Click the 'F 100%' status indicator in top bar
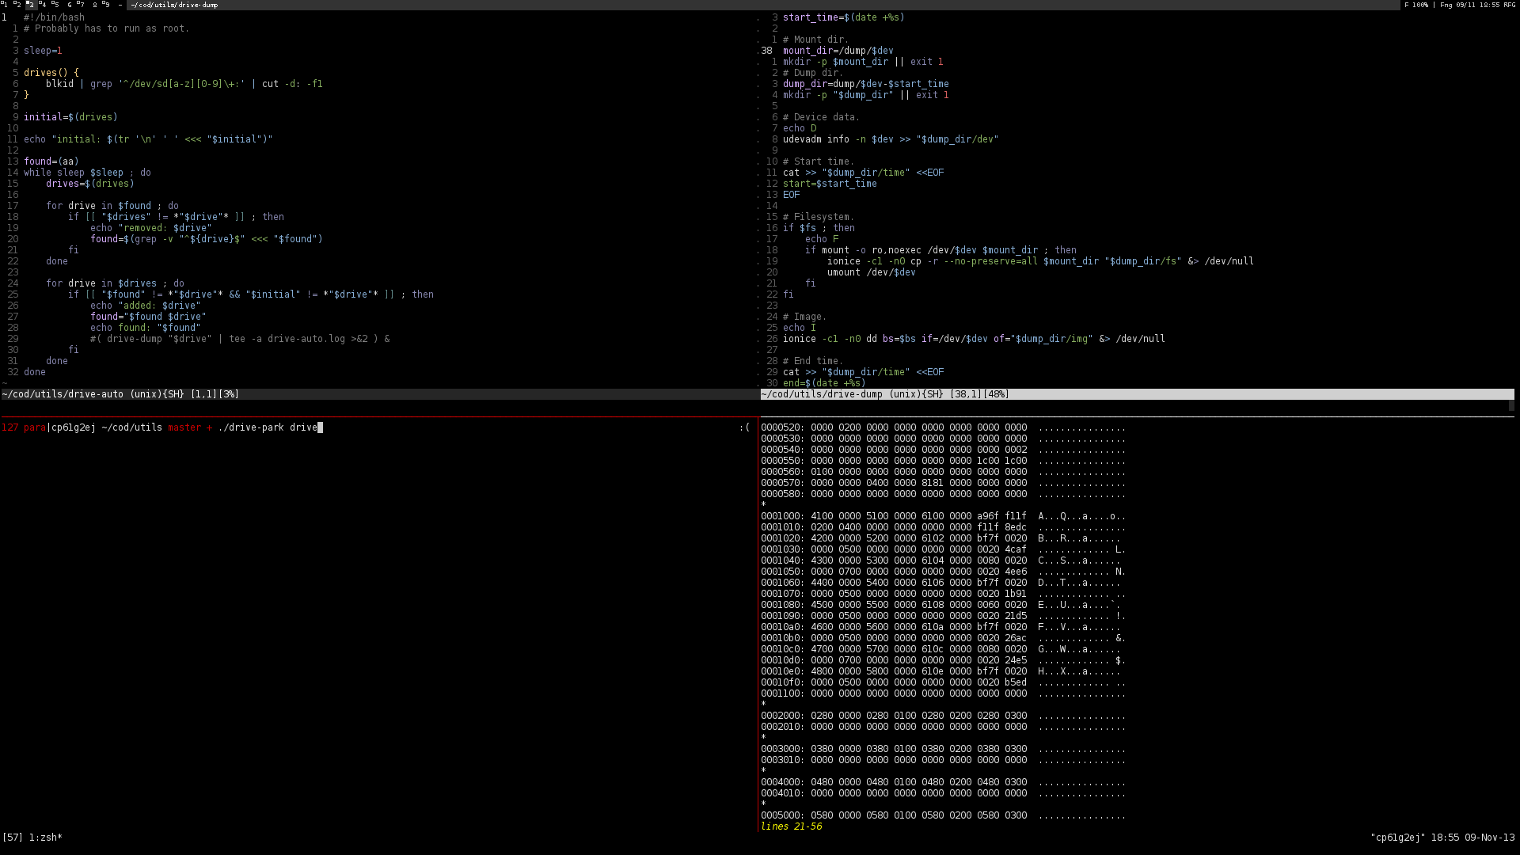1520x855 pixels. pyautogui.click(x=1416, y=5)
